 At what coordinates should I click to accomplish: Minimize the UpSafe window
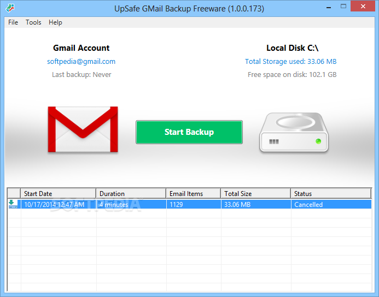[329, 8]
